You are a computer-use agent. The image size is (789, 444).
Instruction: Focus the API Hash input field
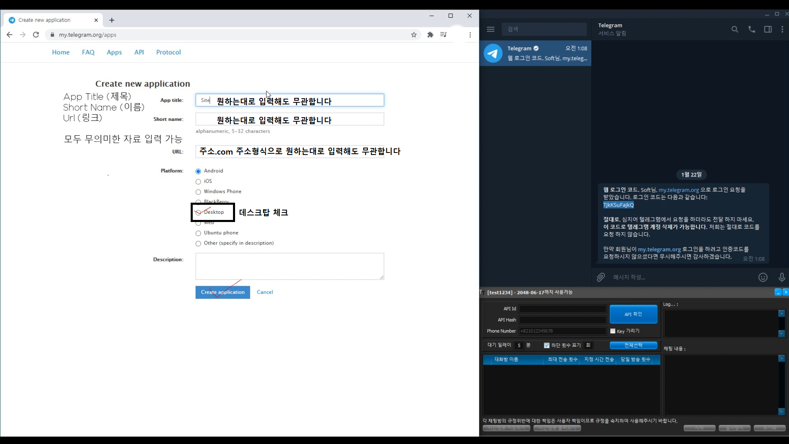[x=563, y=320]
